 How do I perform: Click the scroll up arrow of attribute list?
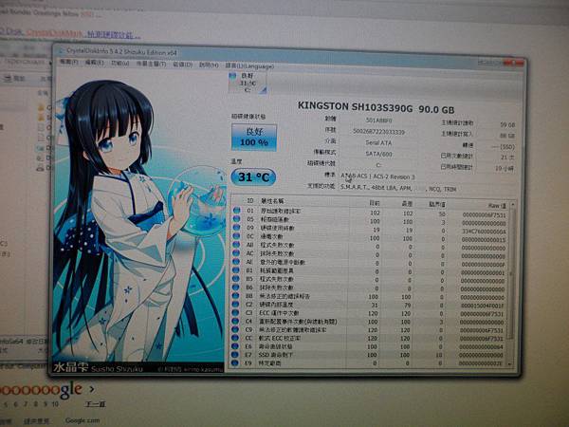[513, 205]
